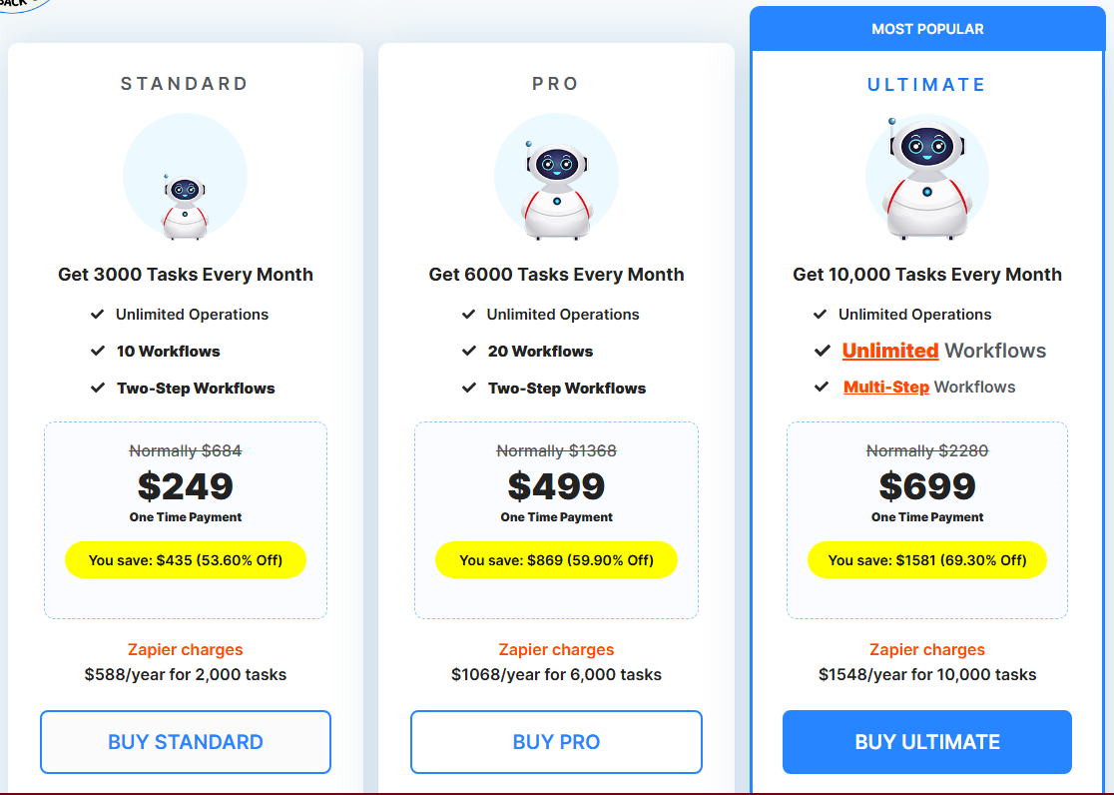Click the BUY STANDARD button
This screenshot has width=1114, height=795.
186,742
